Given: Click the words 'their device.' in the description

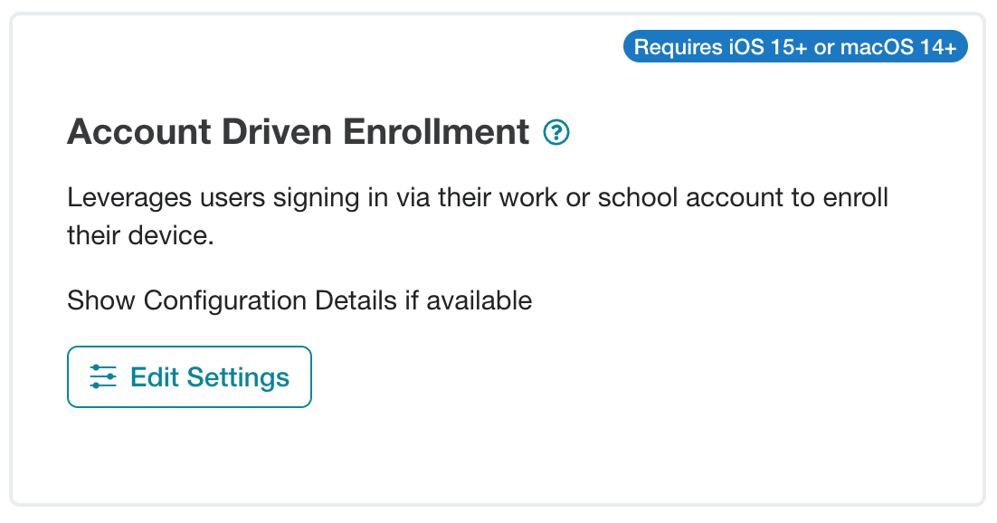Looking at the screenshot, I should [140, 235].
